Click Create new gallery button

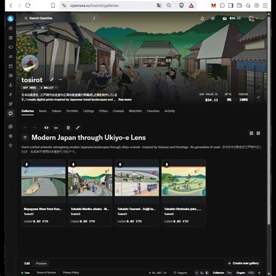(244, 263)
